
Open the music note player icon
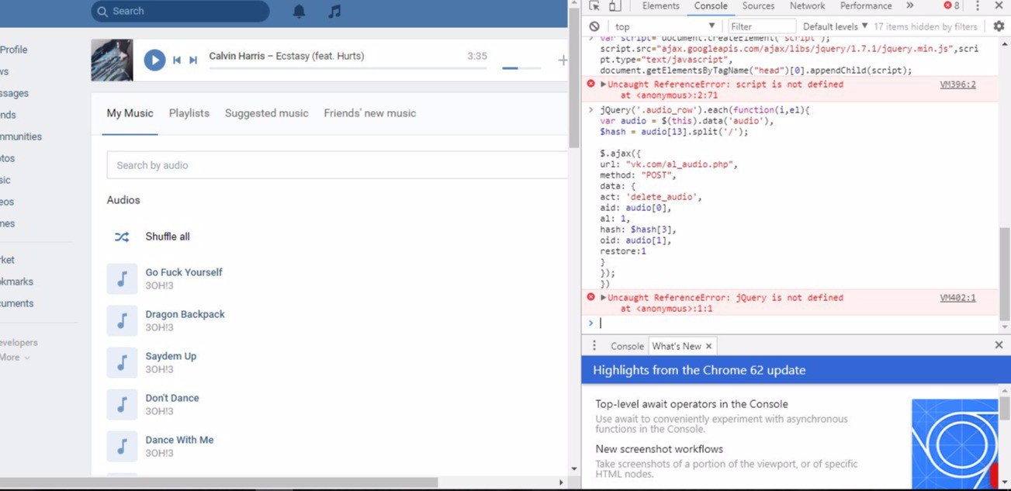[334, 11]
